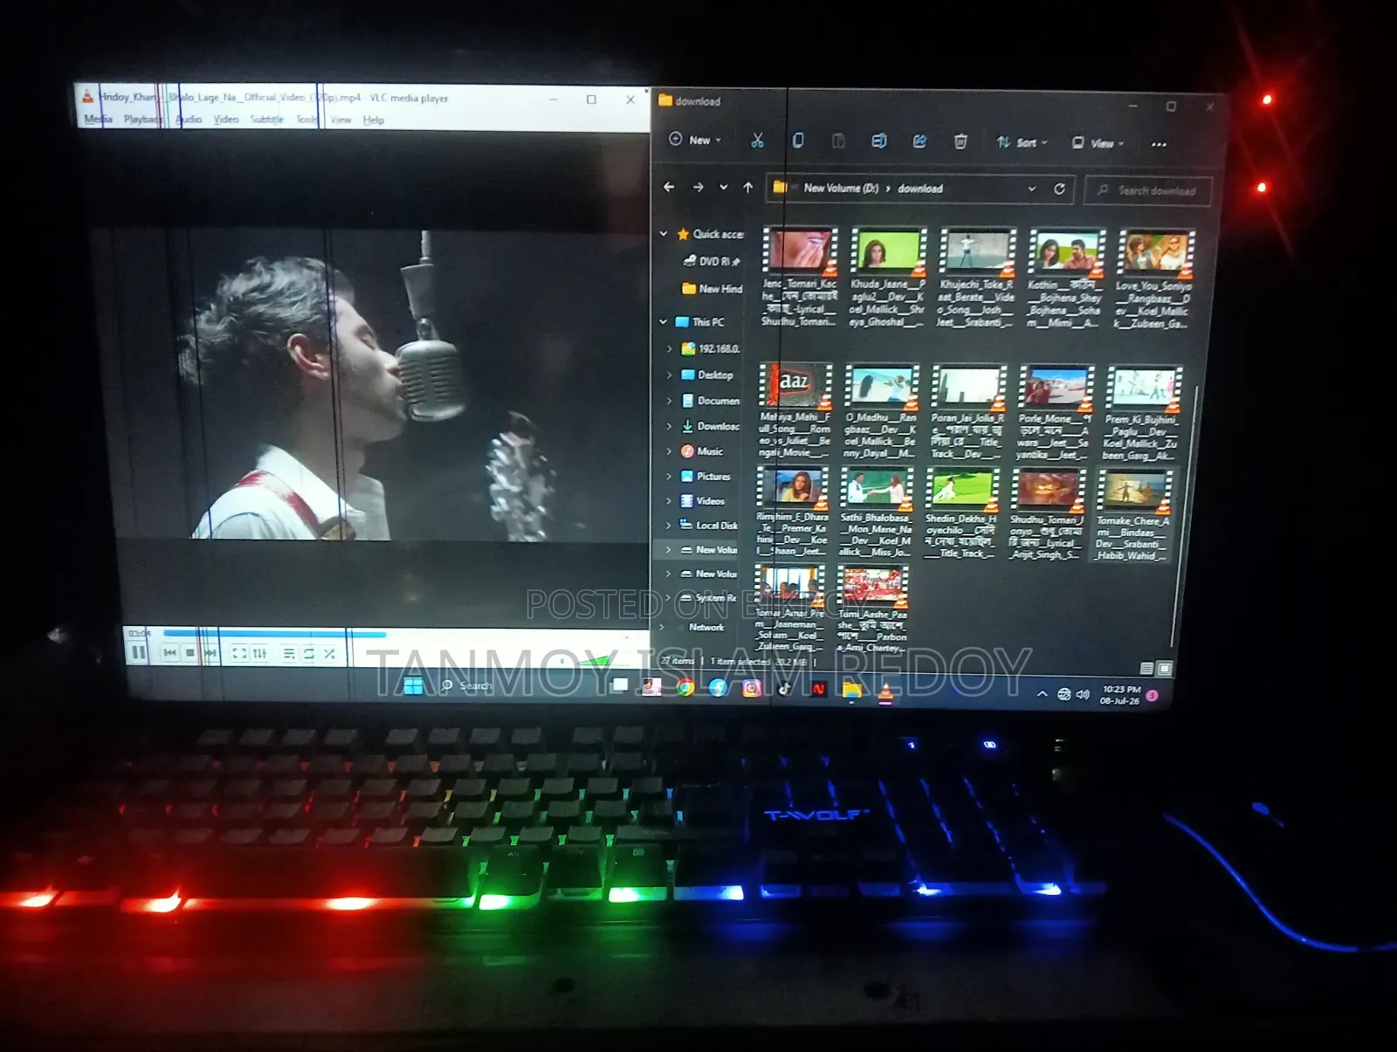Screen dimensions: 1397x1052
Task: Refresh the download folder
Action: click(x=1059, y=189)
